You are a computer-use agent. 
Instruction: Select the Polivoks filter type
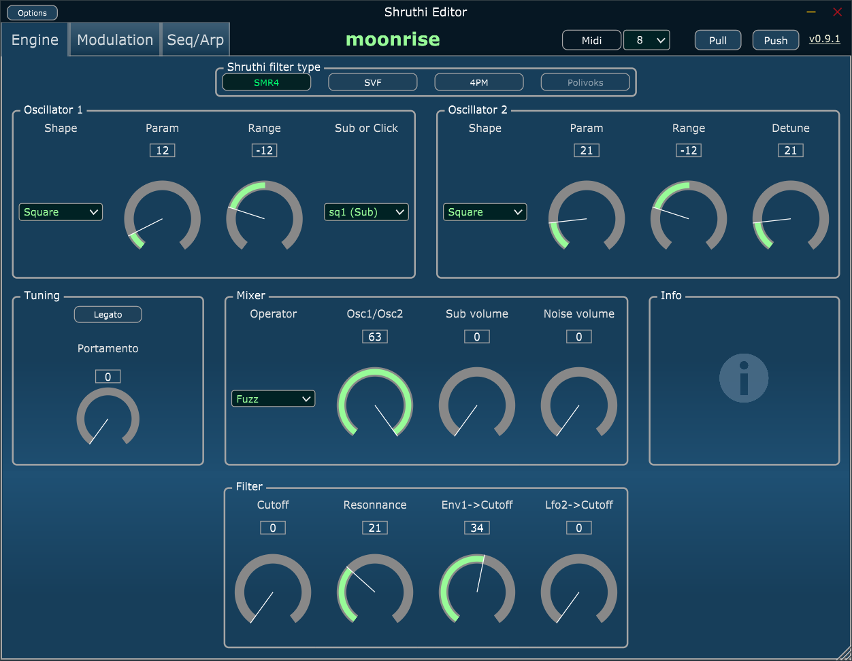[585, 82]
